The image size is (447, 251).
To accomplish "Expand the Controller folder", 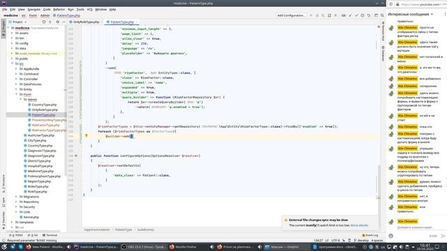I will tap(16, 79).
